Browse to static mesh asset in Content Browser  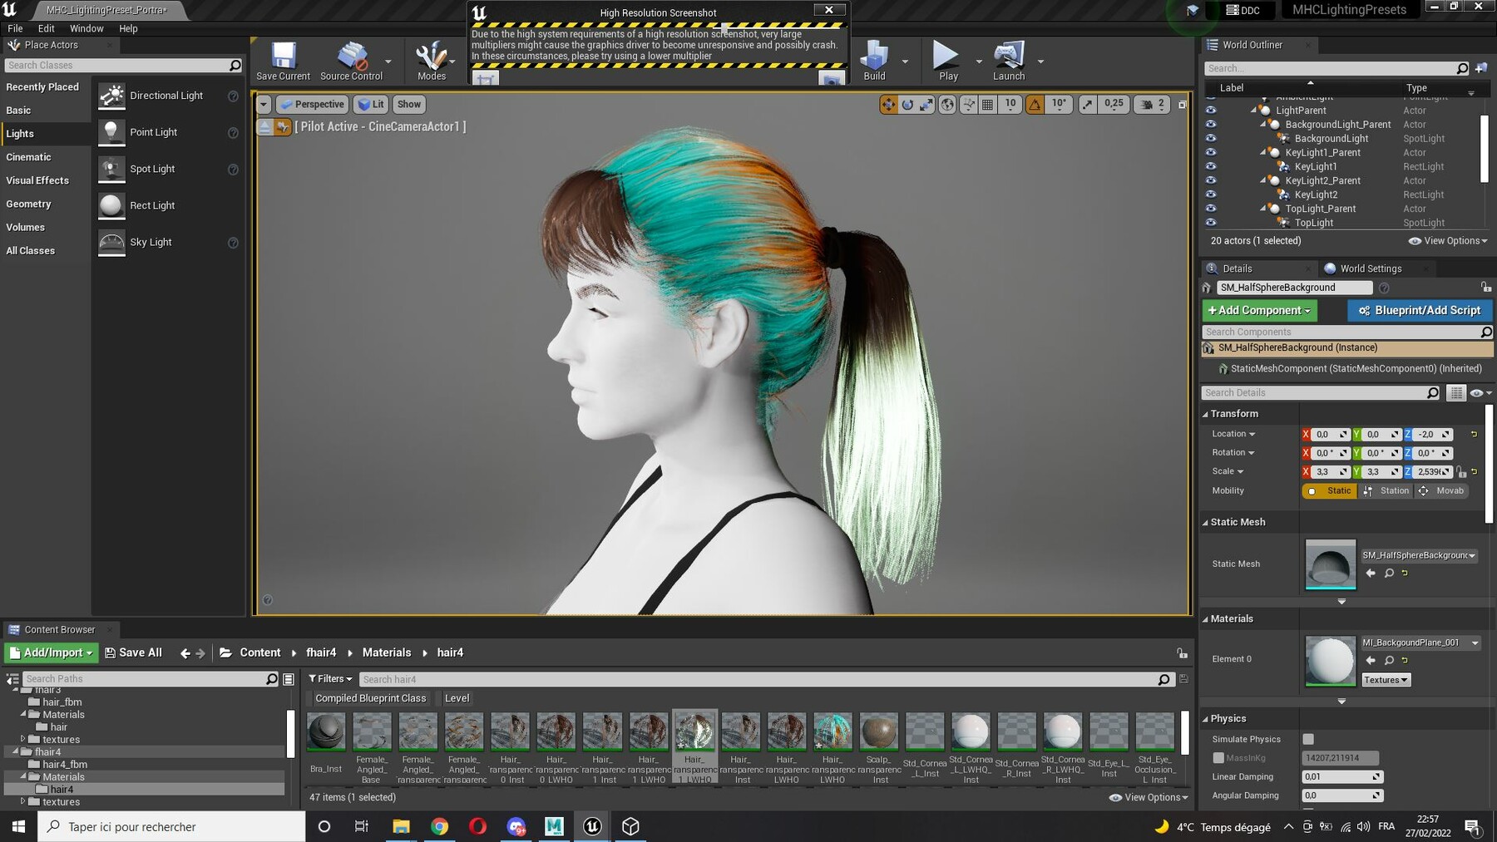[x=1389, y=573]
